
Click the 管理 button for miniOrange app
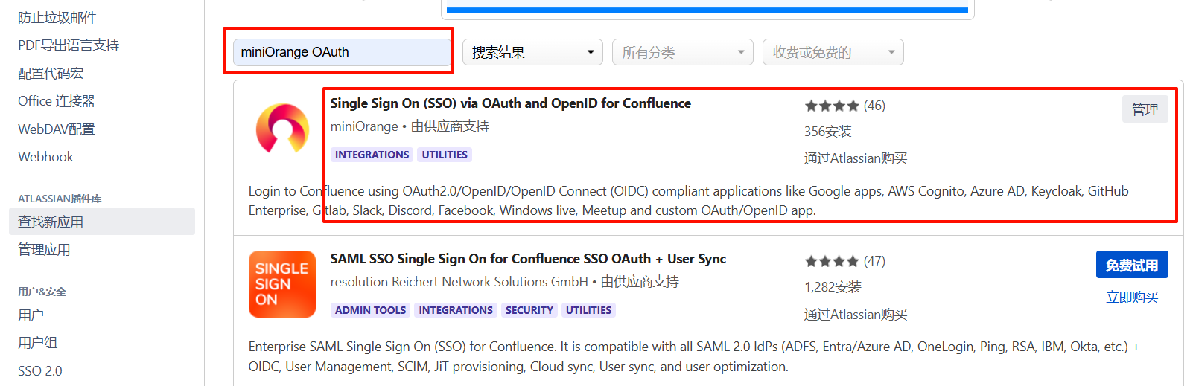(x=1145, y=109)
